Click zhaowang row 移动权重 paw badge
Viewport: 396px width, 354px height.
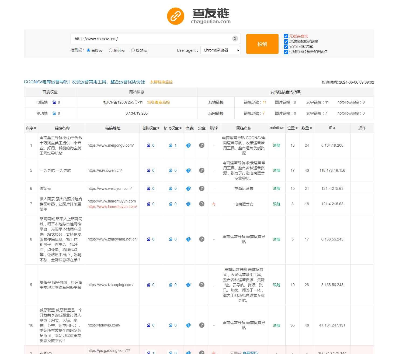pos(173,239)
